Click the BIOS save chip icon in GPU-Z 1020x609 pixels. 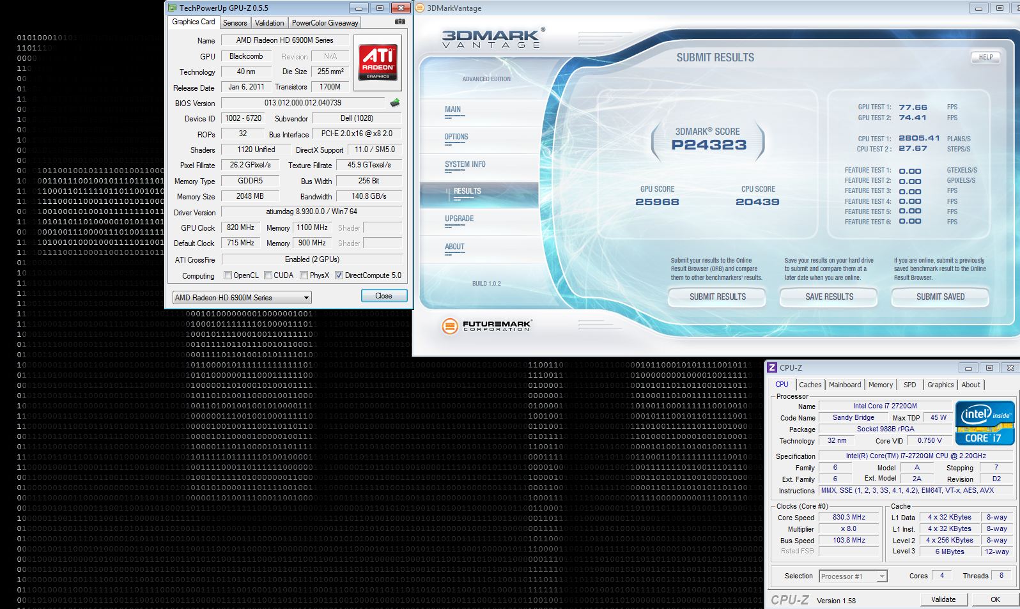(395, 103)
